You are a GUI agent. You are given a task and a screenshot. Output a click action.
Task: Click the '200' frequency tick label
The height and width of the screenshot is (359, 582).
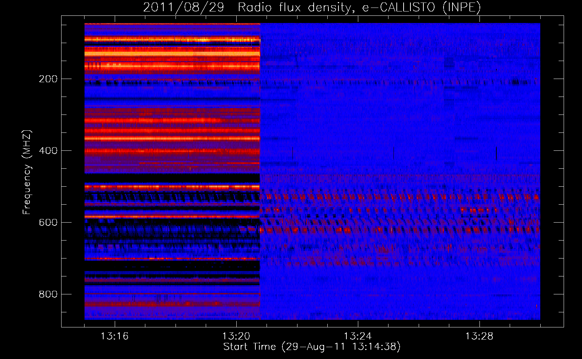(48, 79)
